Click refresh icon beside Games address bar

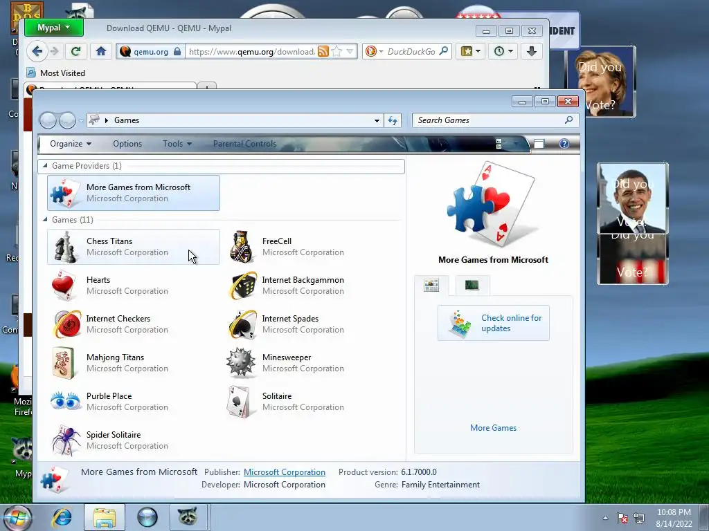point(393,120)
